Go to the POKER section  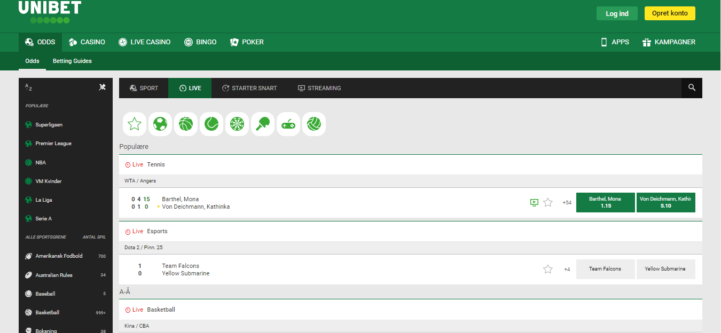point(247,42)
